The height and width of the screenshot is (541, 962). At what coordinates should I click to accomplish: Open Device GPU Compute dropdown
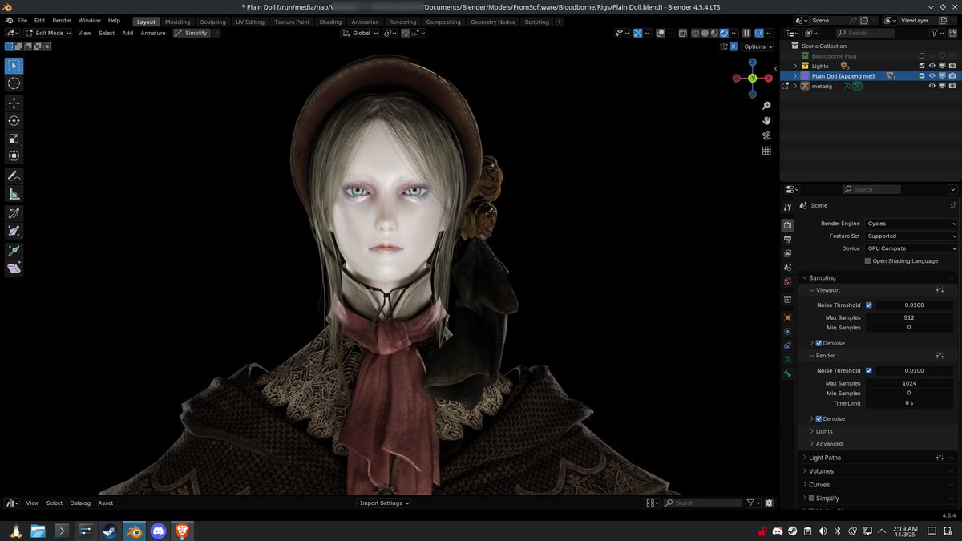(911, 248)
